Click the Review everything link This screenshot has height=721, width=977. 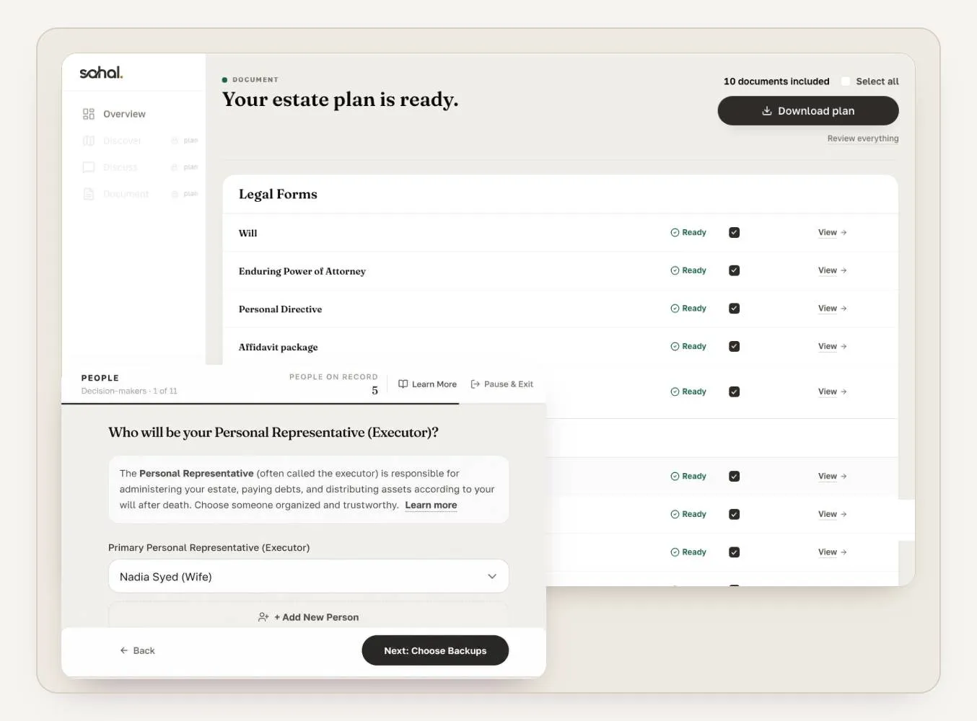863,138
